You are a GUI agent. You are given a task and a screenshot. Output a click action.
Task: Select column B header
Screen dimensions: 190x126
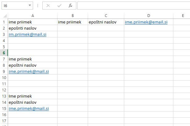pos(73,16)
